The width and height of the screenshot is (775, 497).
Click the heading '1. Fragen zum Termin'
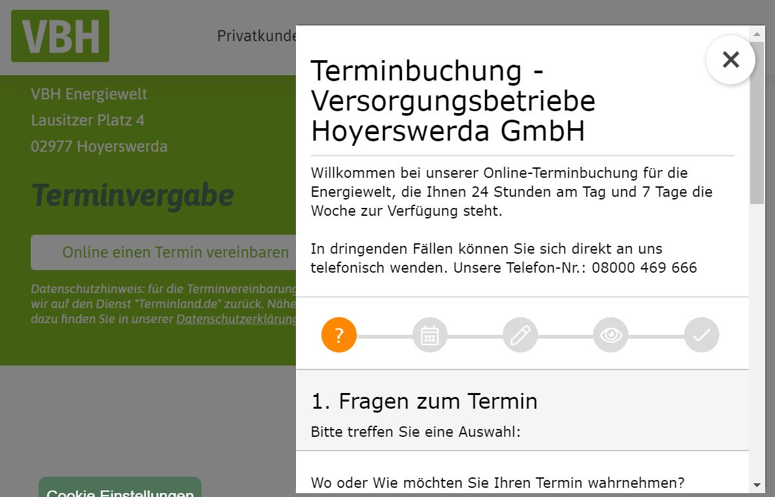[x=424, y=401]
